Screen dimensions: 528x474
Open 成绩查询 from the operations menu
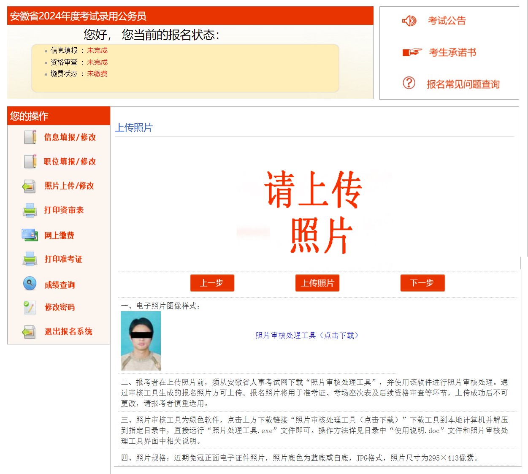pos(60,285)
